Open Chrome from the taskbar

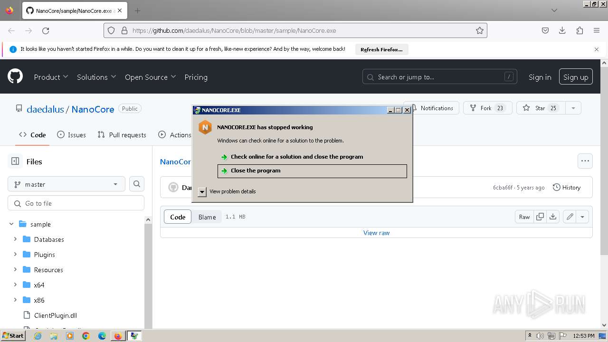(x=86, y=336)
